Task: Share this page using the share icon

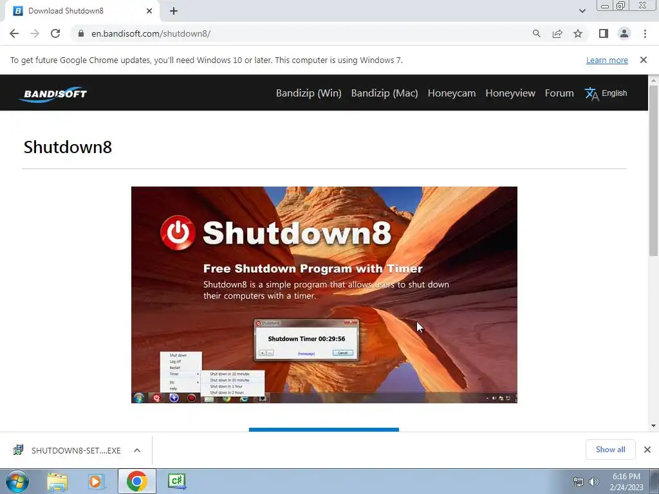Action: (x=557, y=33)
